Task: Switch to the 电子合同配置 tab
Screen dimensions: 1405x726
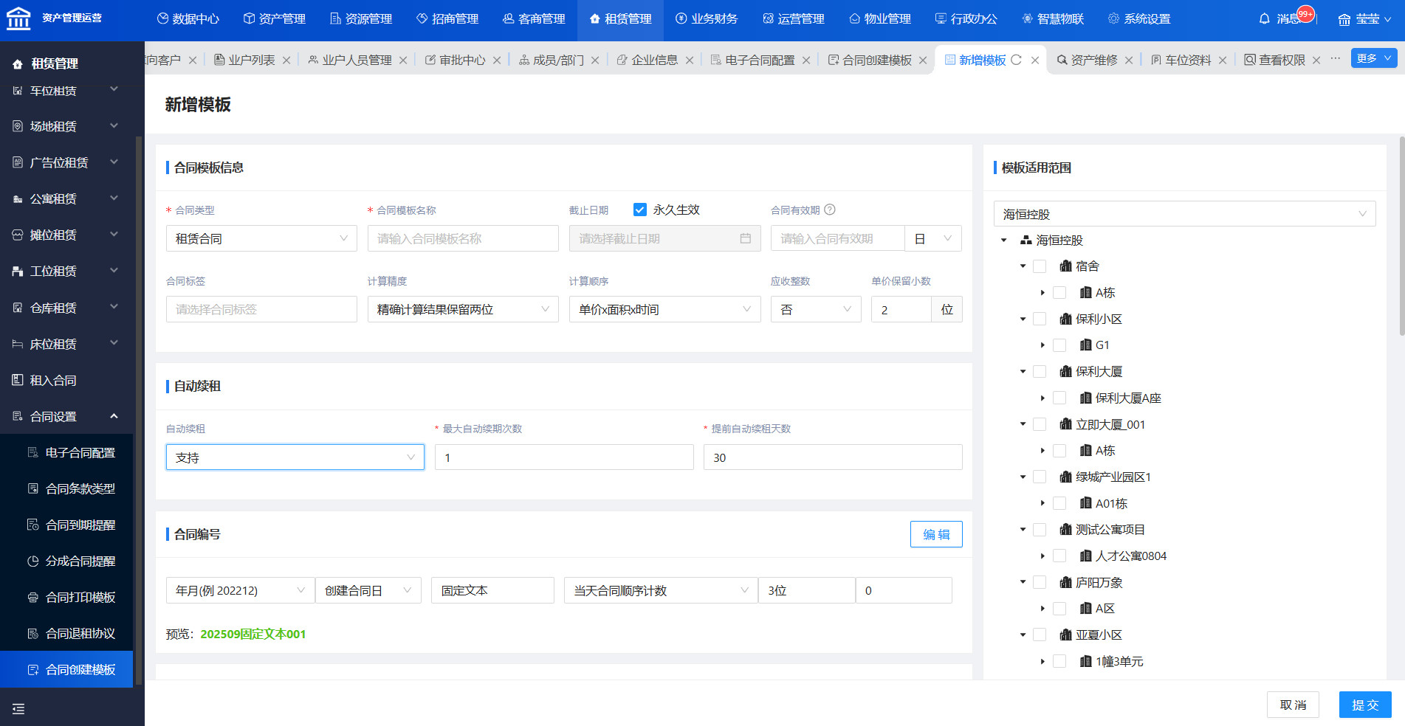Action: click(x=759, y=60)
